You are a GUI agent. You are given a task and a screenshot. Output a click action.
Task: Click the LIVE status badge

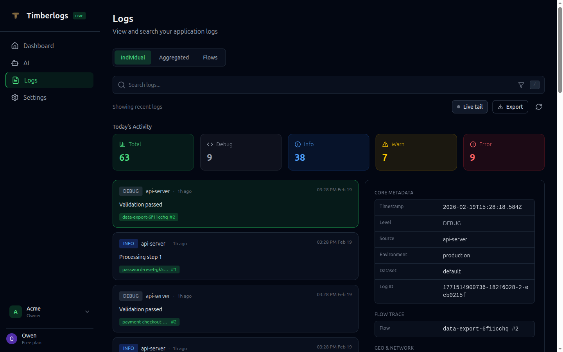pyautogui.click(x=79, y=16)
